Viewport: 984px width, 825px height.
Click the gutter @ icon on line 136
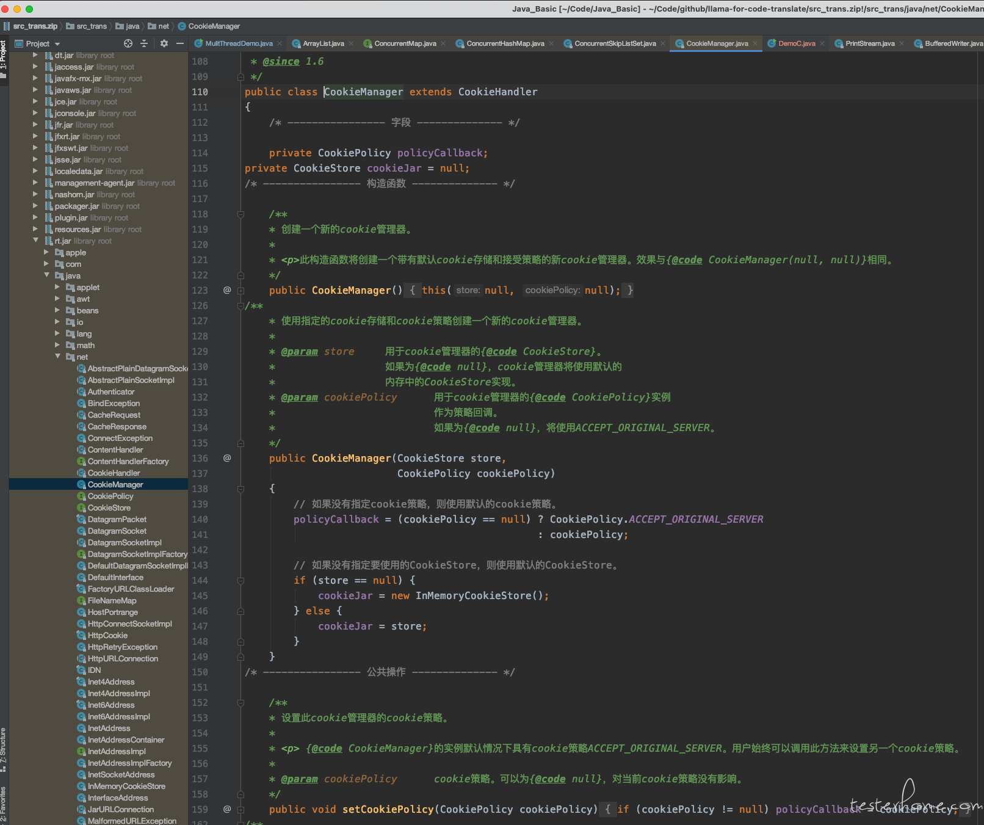click(227, 458)
